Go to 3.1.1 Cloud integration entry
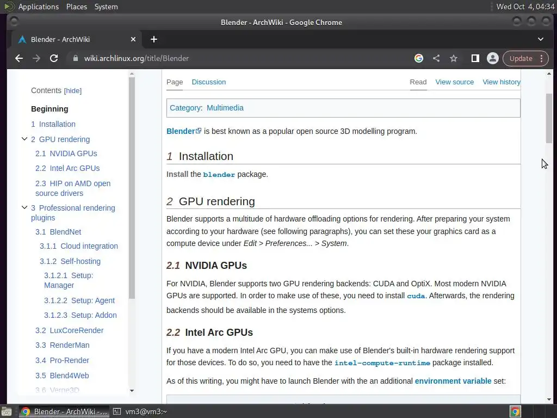The height and width of the screenshot is (418, 557). [x=79, y=247]
